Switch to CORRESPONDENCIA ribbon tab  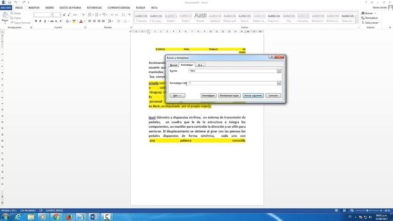pyautogui.click(x=119, y=8)
